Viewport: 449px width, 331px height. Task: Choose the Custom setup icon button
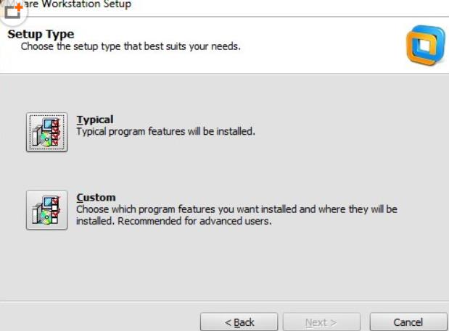coord(46,210)
